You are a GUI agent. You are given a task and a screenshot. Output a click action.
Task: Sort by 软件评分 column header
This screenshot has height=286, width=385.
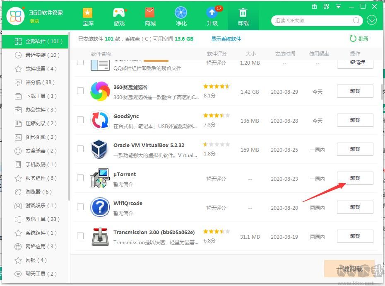(x=217, y=54)
